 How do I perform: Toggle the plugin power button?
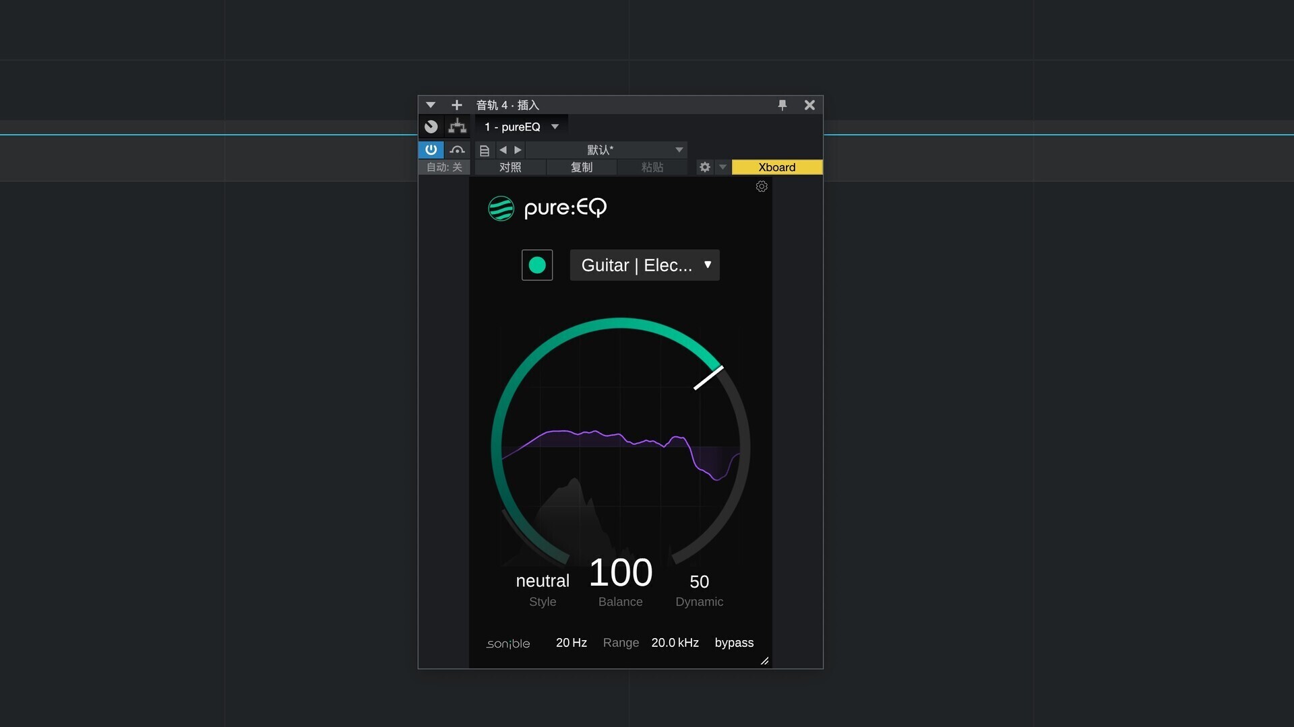pyautogui.click(x=431, y=149)
